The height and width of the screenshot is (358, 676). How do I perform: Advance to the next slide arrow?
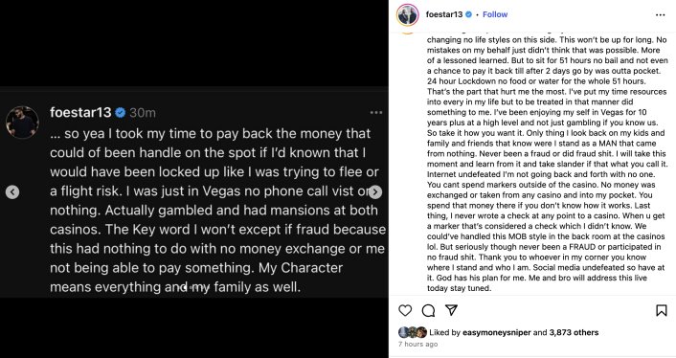click(x=375, y=191)
